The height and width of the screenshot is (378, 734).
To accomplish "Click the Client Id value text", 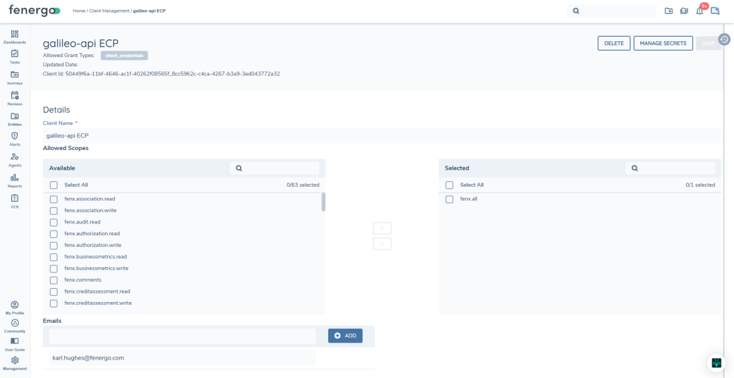I will coord(173,74).
